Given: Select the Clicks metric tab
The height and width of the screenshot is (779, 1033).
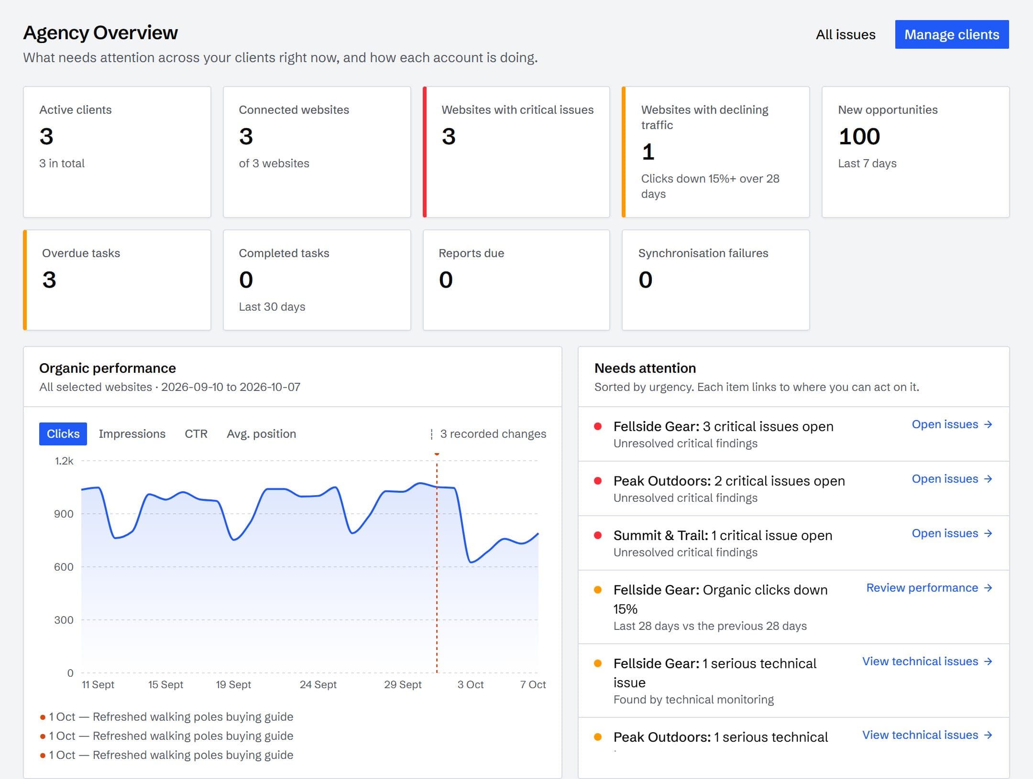Looking at the screenshot, I should [63, 433].
